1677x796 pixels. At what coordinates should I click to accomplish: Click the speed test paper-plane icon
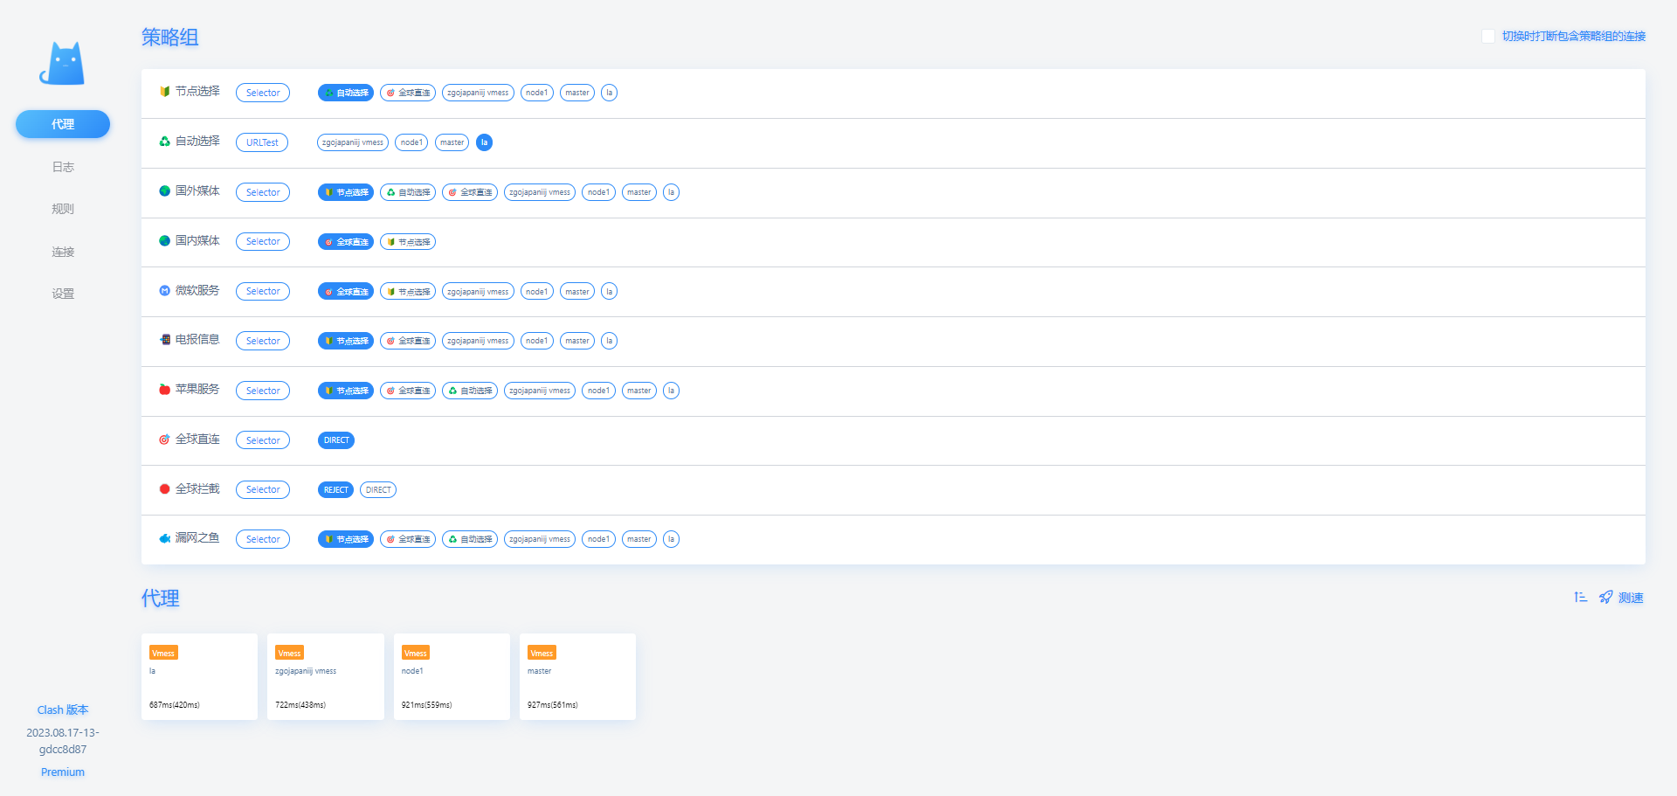click(x=1605, y=598)
